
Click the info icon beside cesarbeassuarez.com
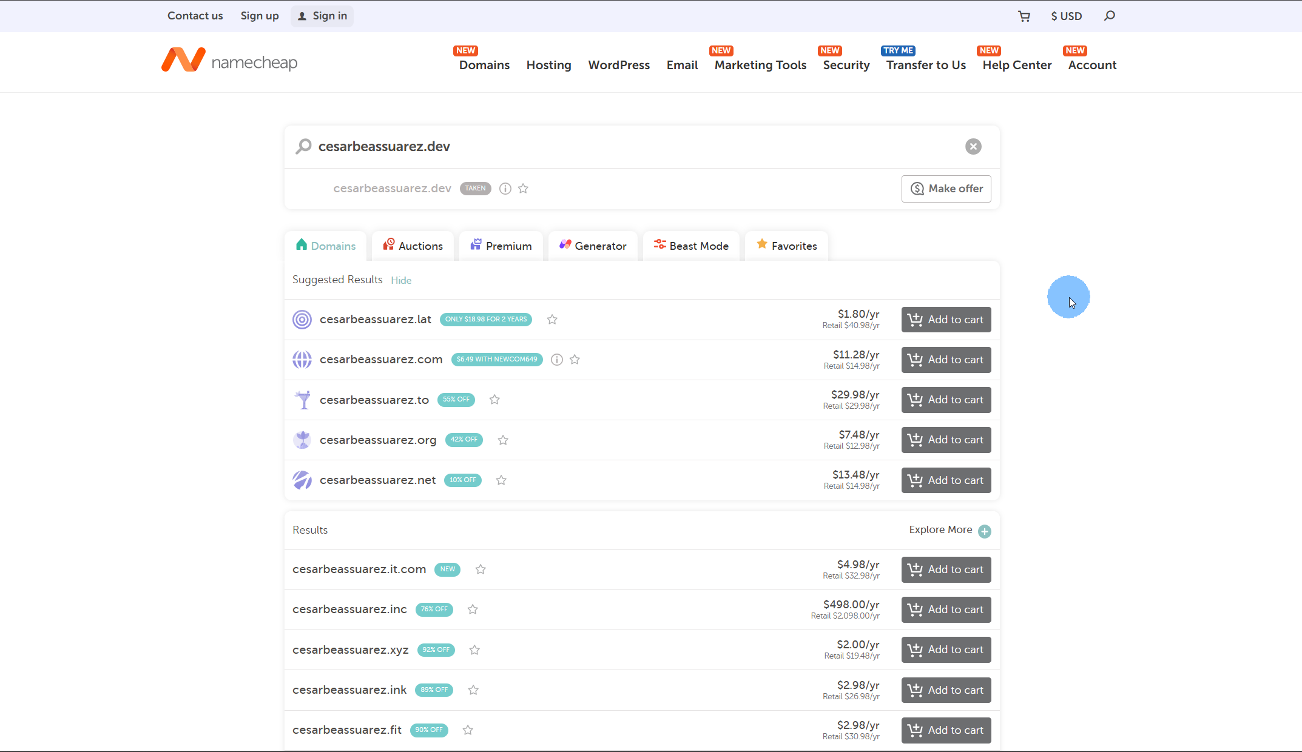[556, 359]
